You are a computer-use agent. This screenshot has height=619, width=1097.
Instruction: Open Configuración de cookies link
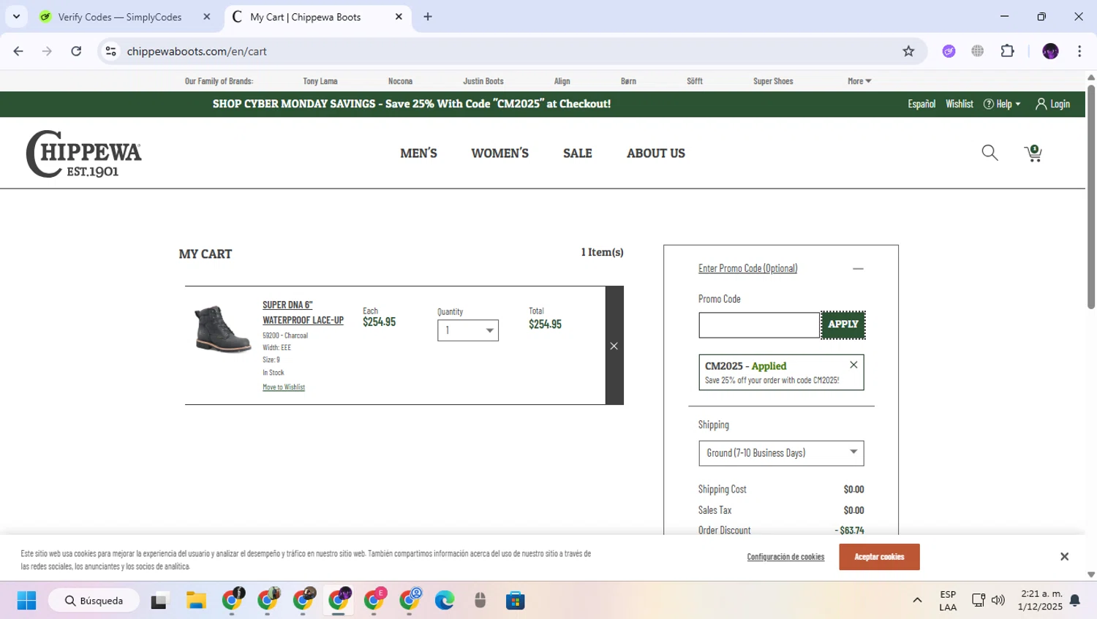pos(785,557)
